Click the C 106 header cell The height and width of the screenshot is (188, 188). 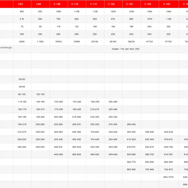pyautogui.click(x=59, y=4)
